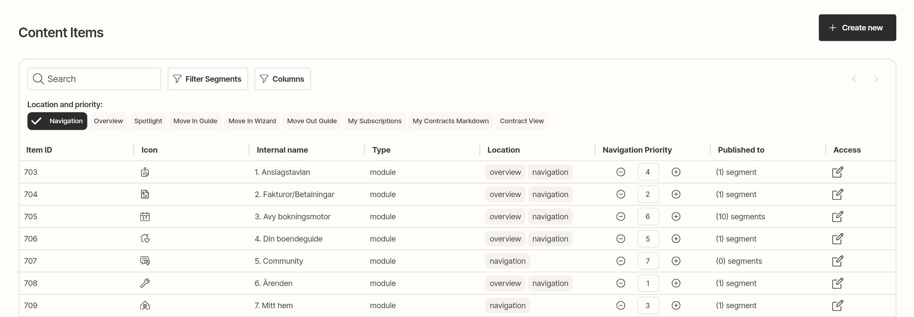Decrease navigation priority for 6. Ärenden

click(x=621, y=283)
